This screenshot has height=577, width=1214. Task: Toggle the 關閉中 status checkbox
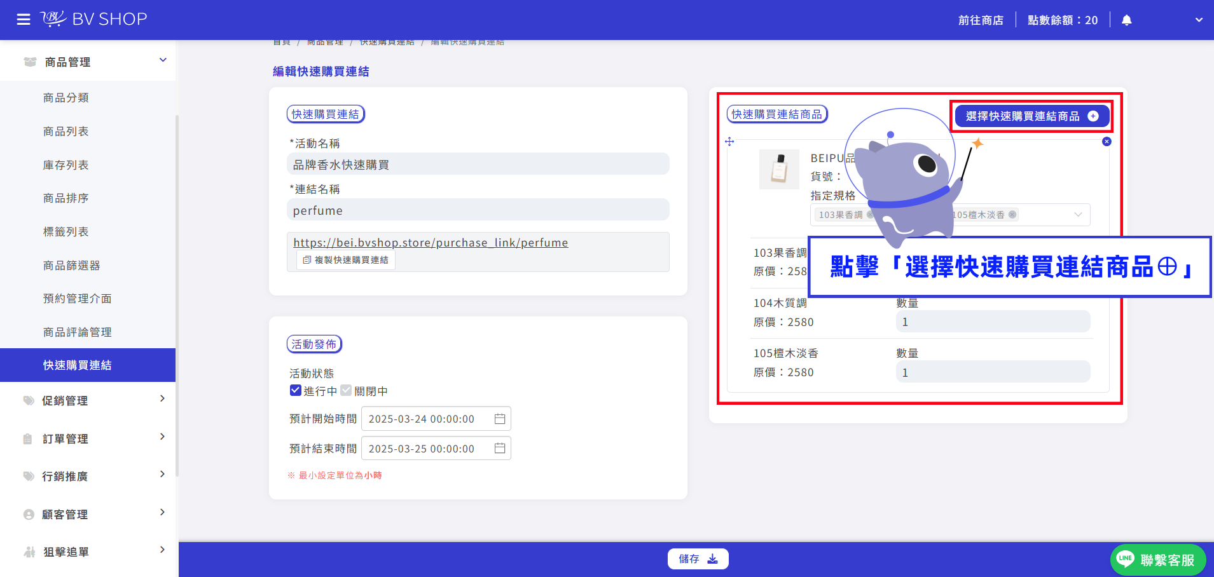[346, 391]
